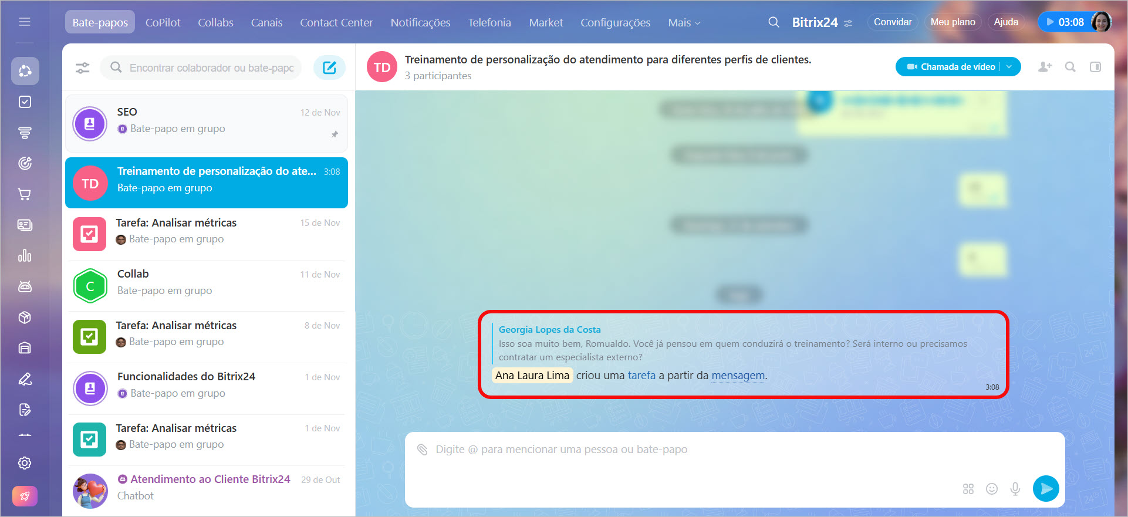Send the message with arrow button

[x=1045, y=488]
